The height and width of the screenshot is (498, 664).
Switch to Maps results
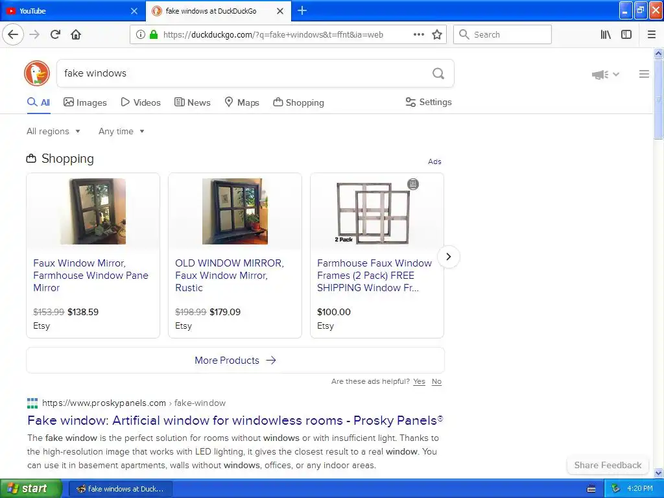[242, 102]
